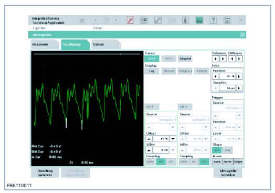Select positive Slope trigger toggle
The height and width of the screenshot is (193, 275).
coord(217,150)
